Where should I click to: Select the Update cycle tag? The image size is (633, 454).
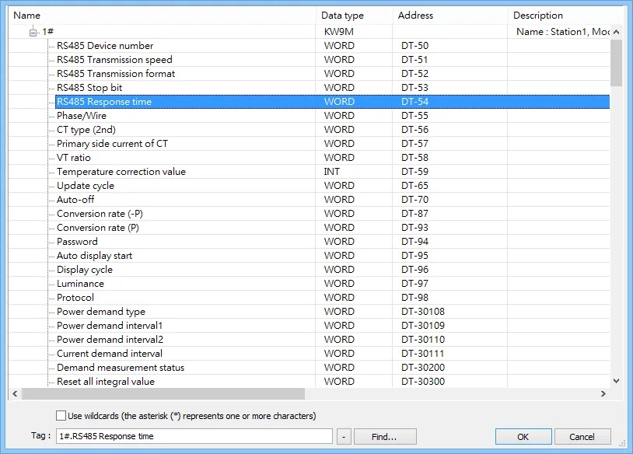coord(86,186)
